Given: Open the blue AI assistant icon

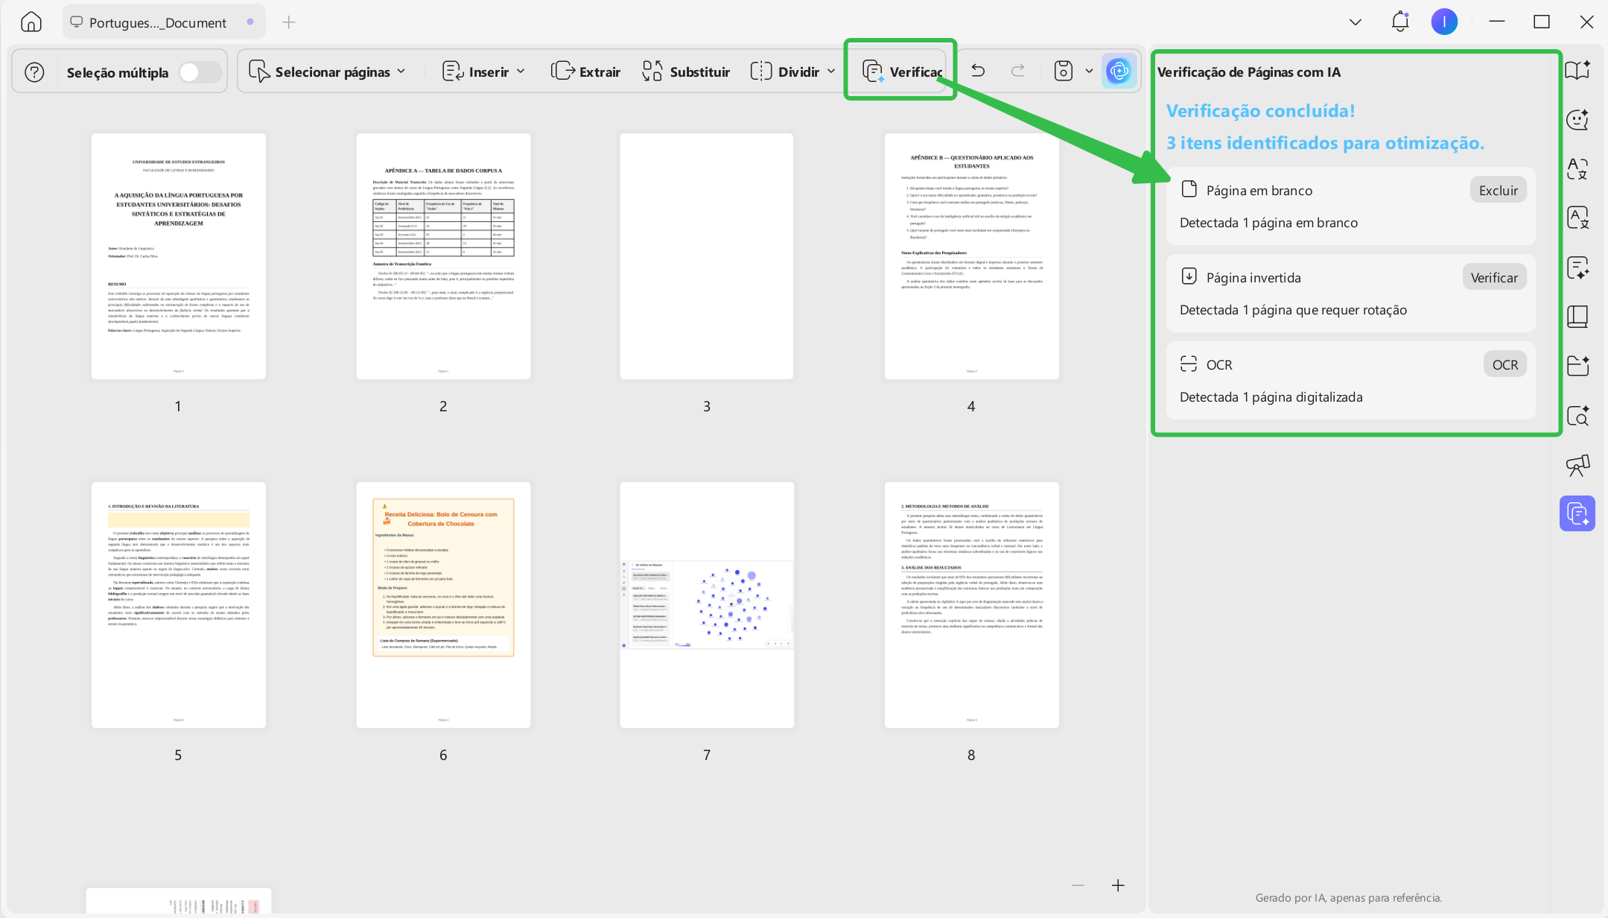Looking at the screenshot, I should pyautogui.click(x=1119, y=72).
